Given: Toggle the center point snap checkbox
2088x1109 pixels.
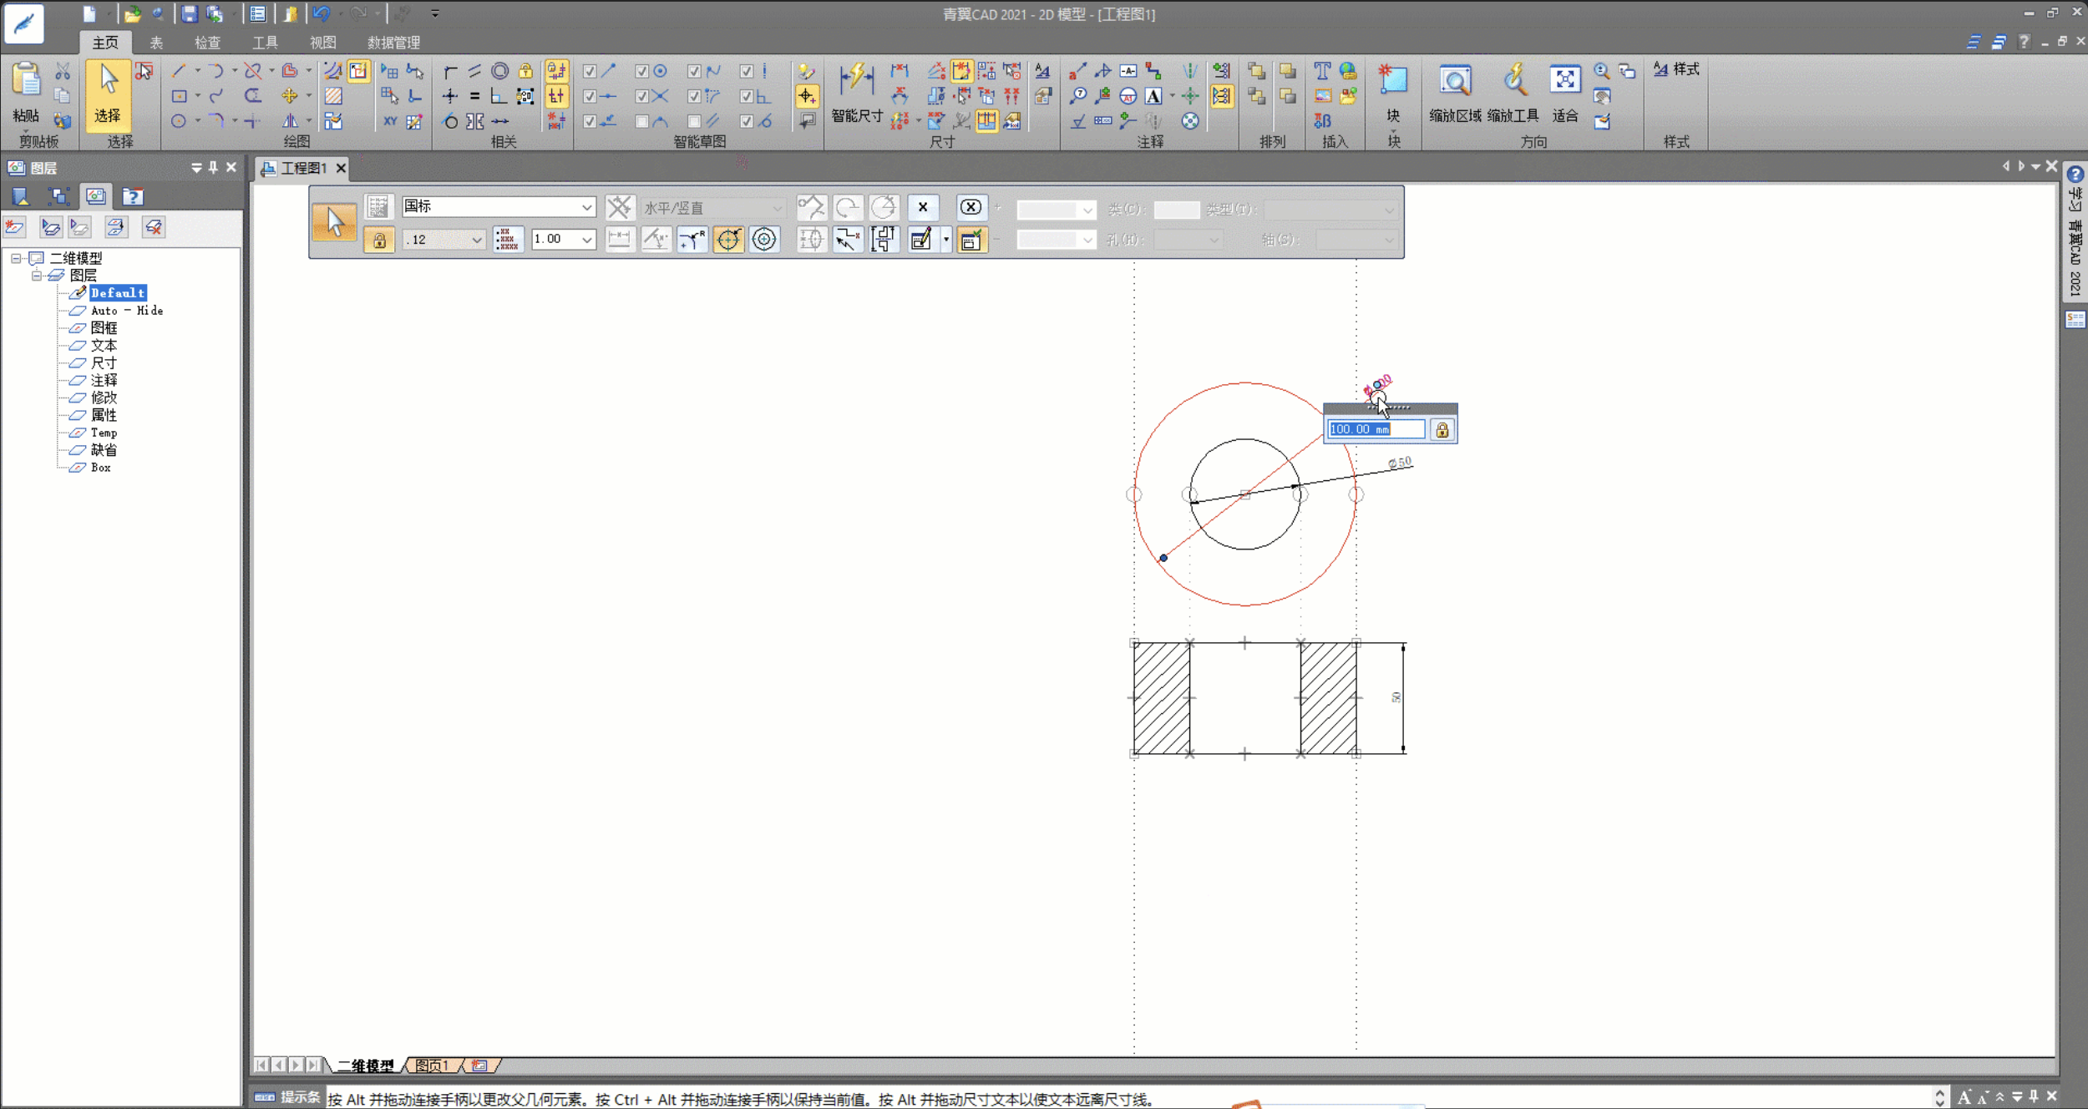Looking at the screenshot, I should point(641,72).
